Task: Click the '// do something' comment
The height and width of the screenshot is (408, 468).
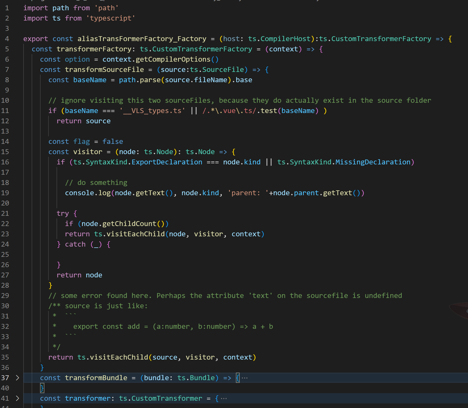Action: [96, 183]
